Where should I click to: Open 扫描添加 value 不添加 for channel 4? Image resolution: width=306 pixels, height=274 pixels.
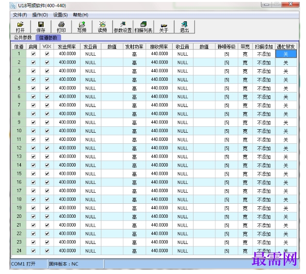(x=264, y=80)
